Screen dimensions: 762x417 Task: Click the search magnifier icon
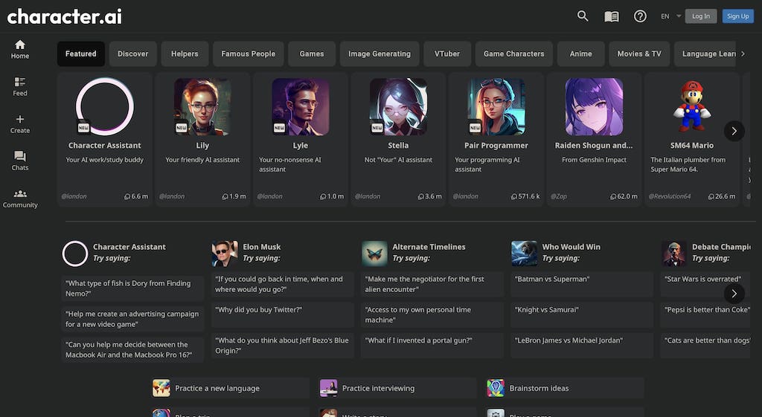(x=583, y=16)
